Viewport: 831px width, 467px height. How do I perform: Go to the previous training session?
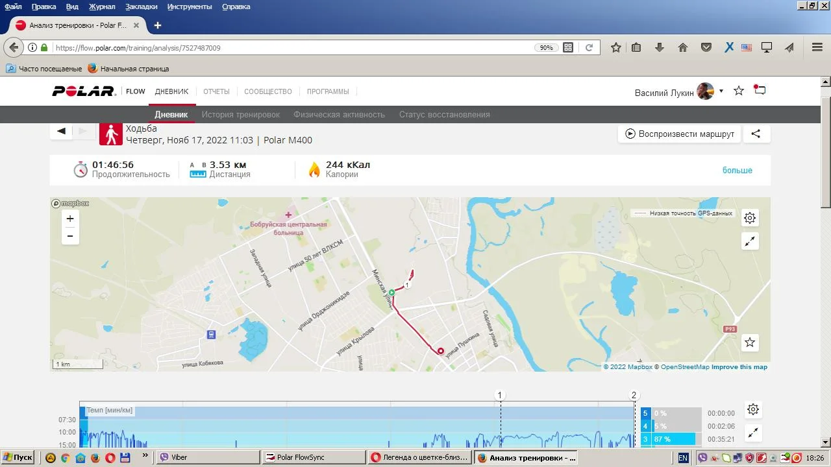pos(61,131)
